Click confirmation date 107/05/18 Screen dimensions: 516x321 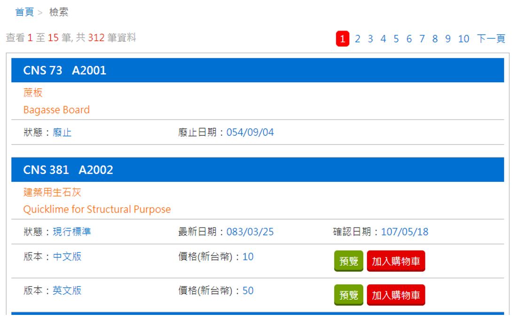pos(405,232)
